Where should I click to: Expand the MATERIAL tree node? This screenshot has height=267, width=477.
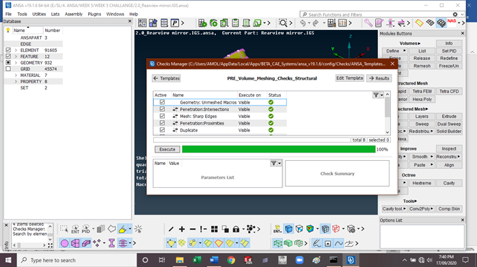pos(16,75)
